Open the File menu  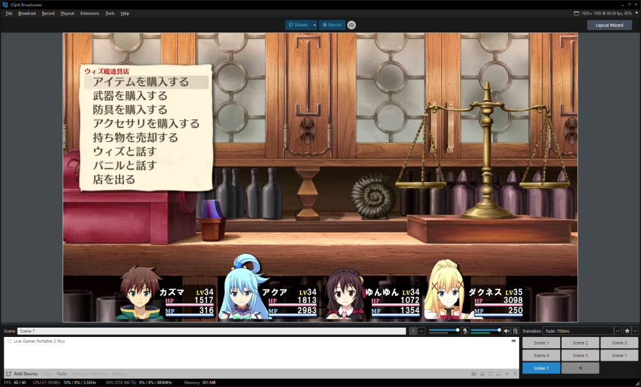pos(9,14)
